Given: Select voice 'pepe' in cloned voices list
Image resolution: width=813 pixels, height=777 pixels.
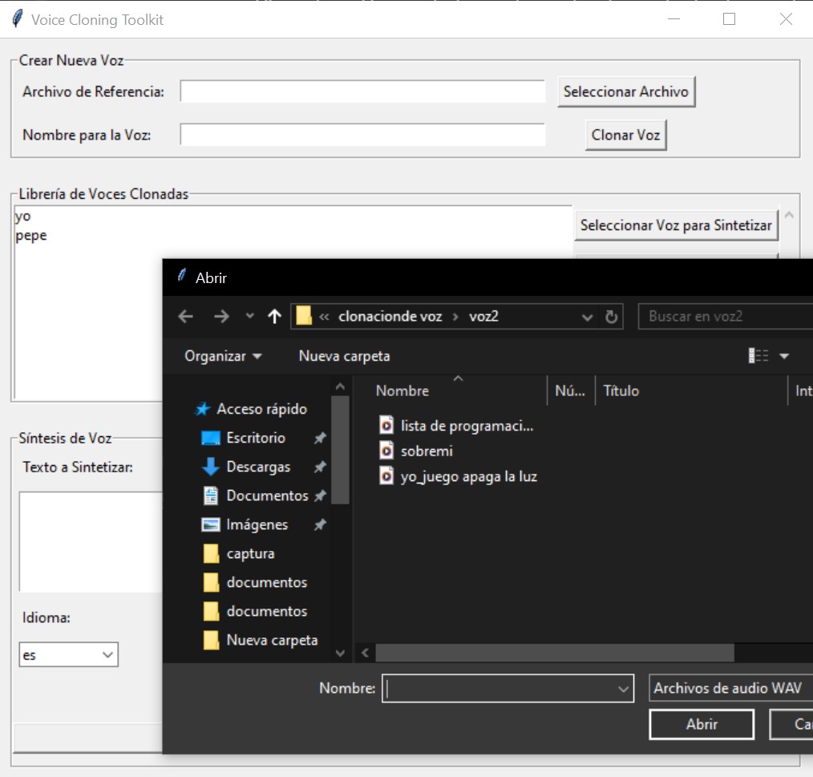Looking at the screenshot, I should click(x=31, y=236).
